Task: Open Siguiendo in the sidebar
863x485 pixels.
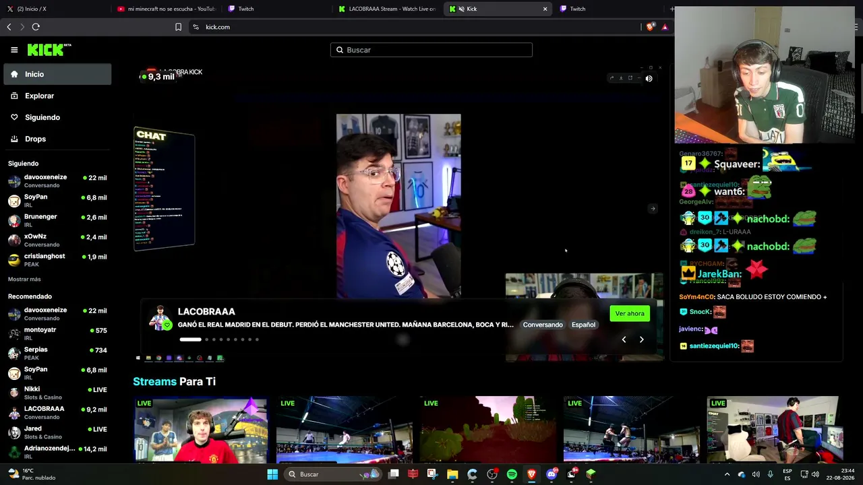Action: tap(57, 117)
